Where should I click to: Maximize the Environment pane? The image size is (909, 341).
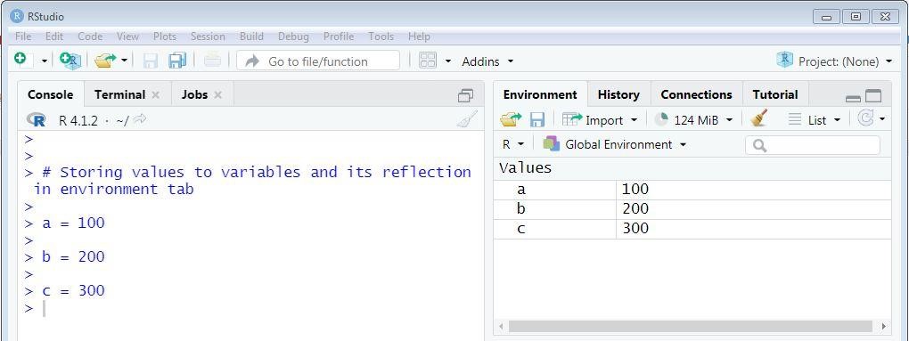point(873,95)
